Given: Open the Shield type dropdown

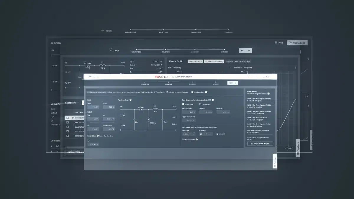Looking at the screenshot, I should click(x=189, y=134).
